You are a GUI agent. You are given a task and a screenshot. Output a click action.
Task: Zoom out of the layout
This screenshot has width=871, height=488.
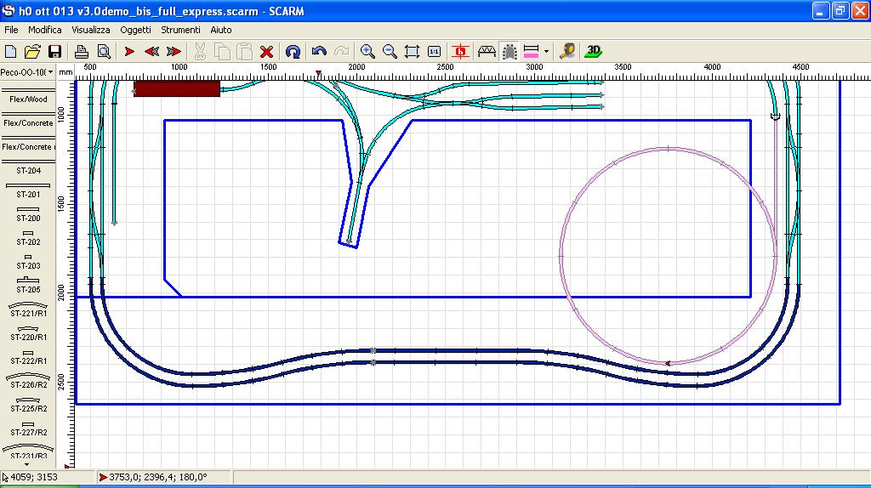tap(390, 52)
